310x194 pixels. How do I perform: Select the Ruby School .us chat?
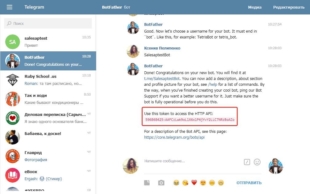pos(48,80)
